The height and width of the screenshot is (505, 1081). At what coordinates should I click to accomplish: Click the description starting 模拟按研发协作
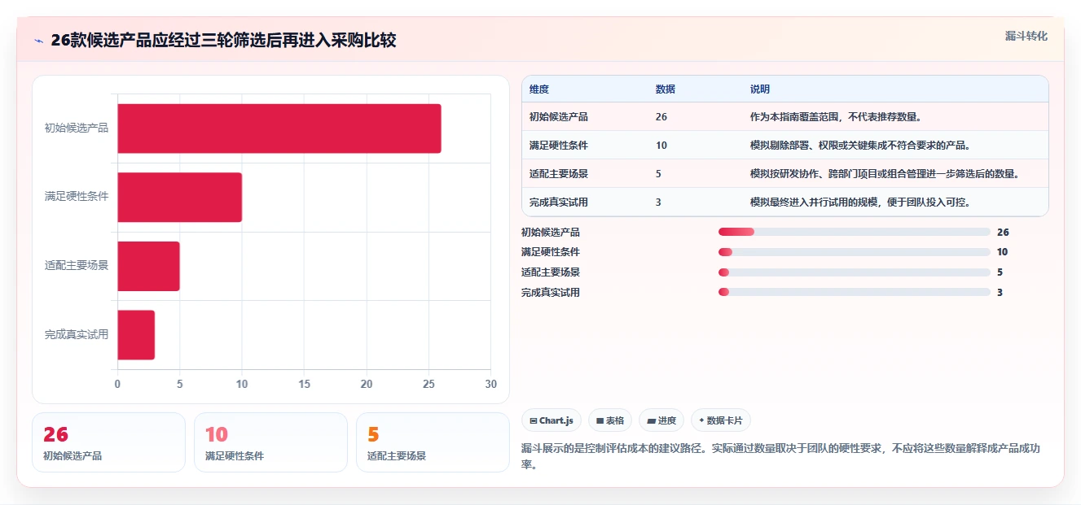885,174
